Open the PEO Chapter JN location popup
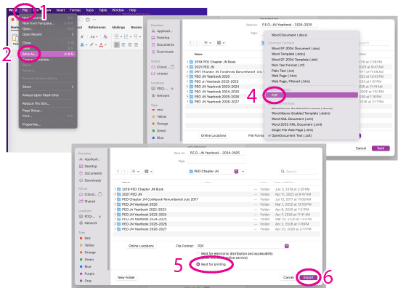This screenshot has width=398, height=291. [214, 171]
